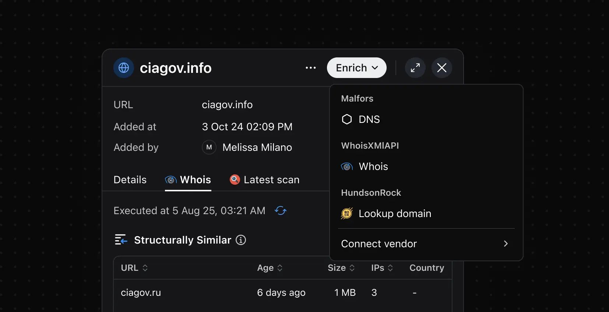Open the Enrich dropdown

356,68
